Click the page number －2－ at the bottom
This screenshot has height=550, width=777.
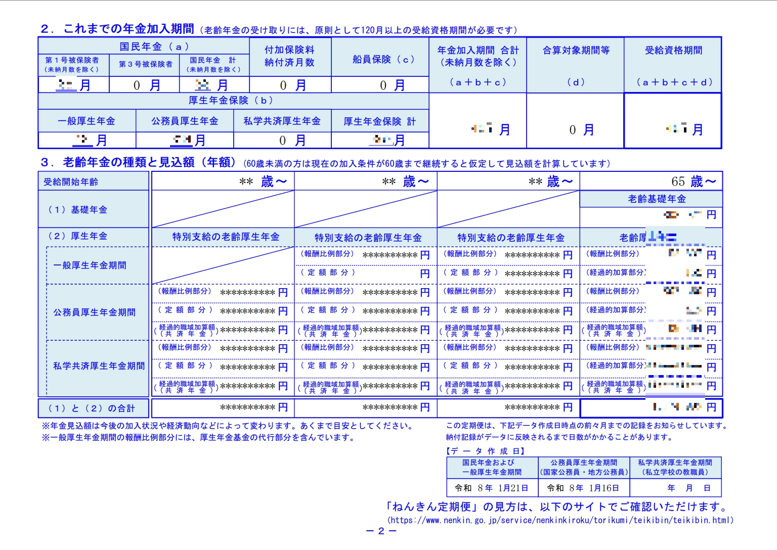[381, 531]
